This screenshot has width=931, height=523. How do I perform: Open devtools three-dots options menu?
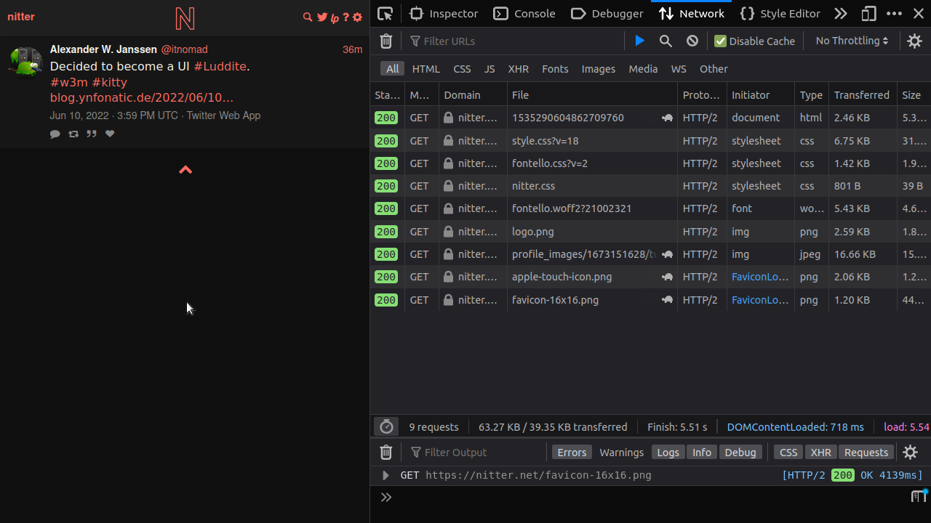895,13
